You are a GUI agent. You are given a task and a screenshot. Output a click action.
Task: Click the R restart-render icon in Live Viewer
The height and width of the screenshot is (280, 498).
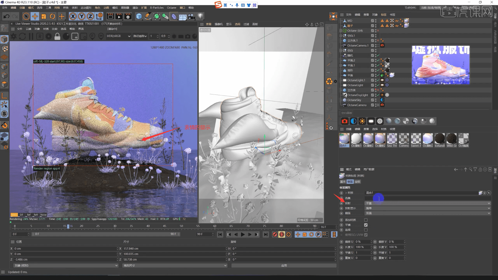click(x=39, y=36)
